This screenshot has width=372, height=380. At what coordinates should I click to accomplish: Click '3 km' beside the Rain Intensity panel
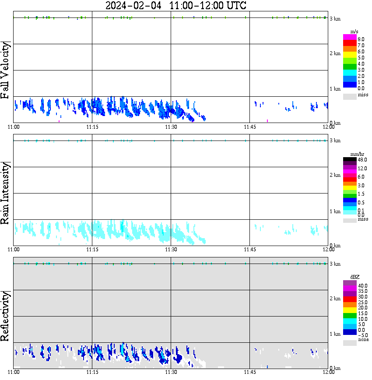[x=335, y=141]
